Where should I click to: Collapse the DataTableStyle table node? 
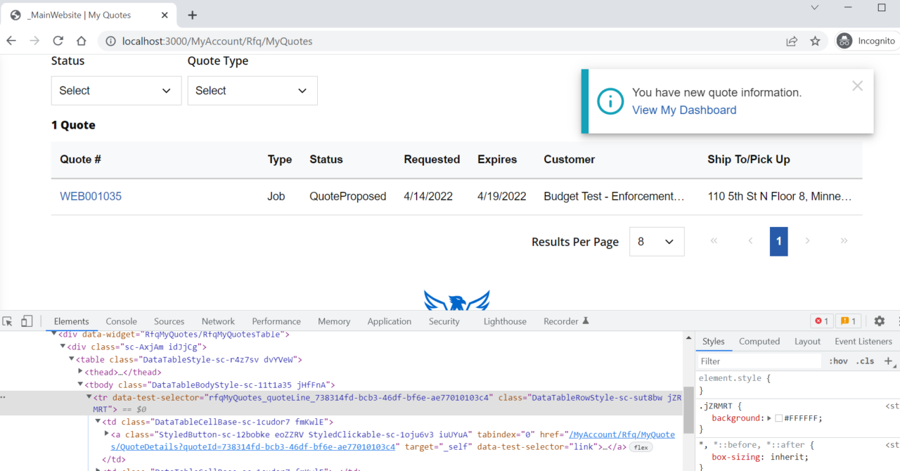(71, 360)
